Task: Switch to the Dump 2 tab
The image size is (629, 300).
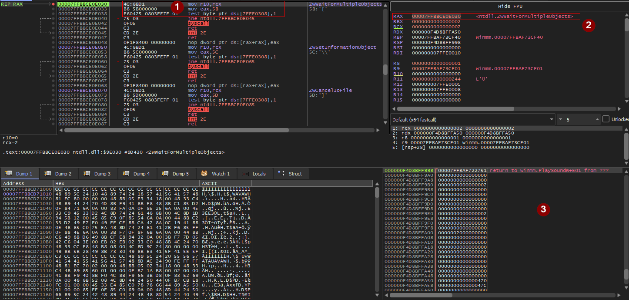Action: (59, 174)
